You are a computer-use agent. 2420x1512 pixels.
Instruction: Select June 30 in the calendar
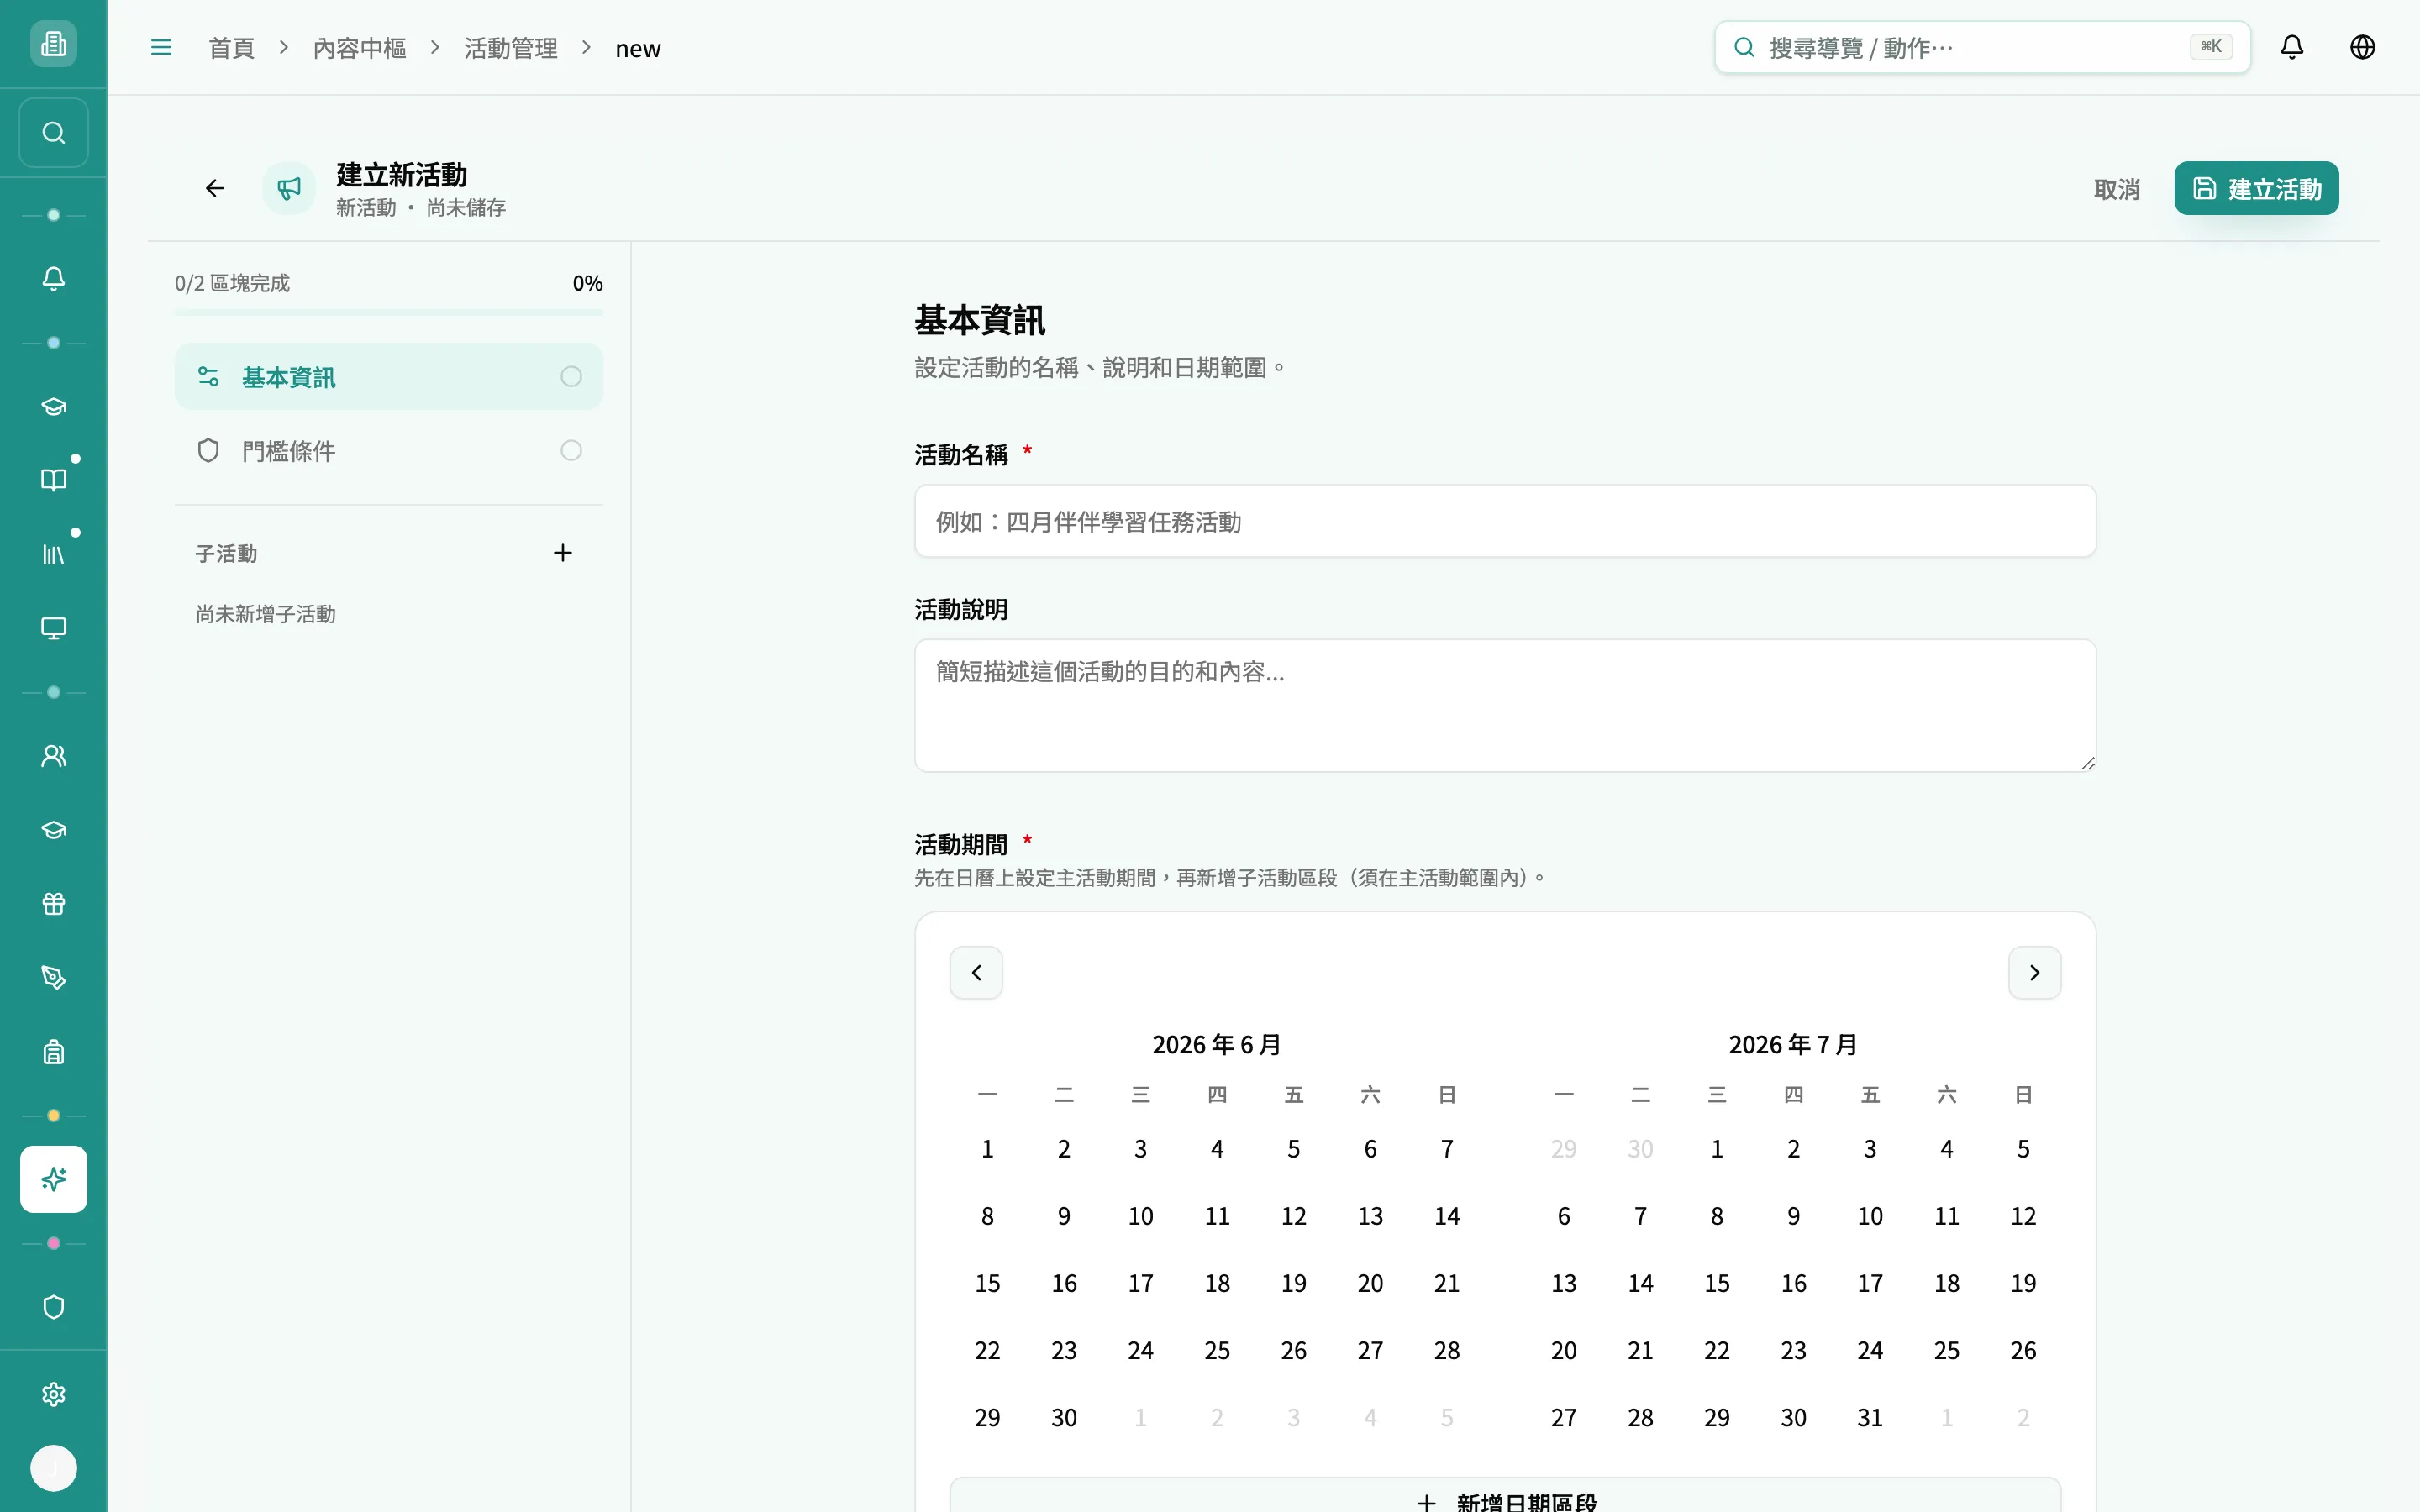tap(1064, 1418)
